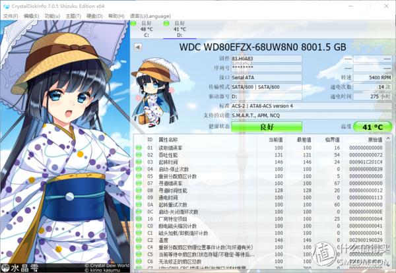This screenshot has height=273, width=396.
Task: Click the Serial ATA interface field
Action: (267, 77)
